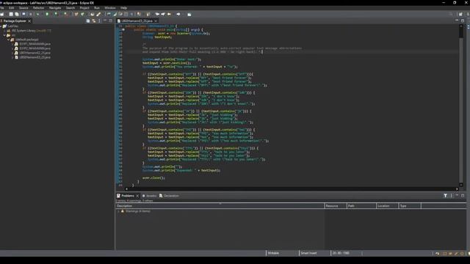The image size is (470, 264).
Task: Click the quick access search icon at top right
Action: (x=451, y=14)
